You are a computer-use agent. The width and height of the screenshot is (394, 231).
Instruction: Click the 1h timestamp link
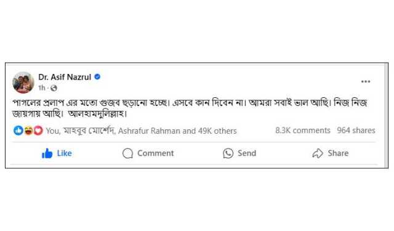pyautogui.click(x=42, y=87)
